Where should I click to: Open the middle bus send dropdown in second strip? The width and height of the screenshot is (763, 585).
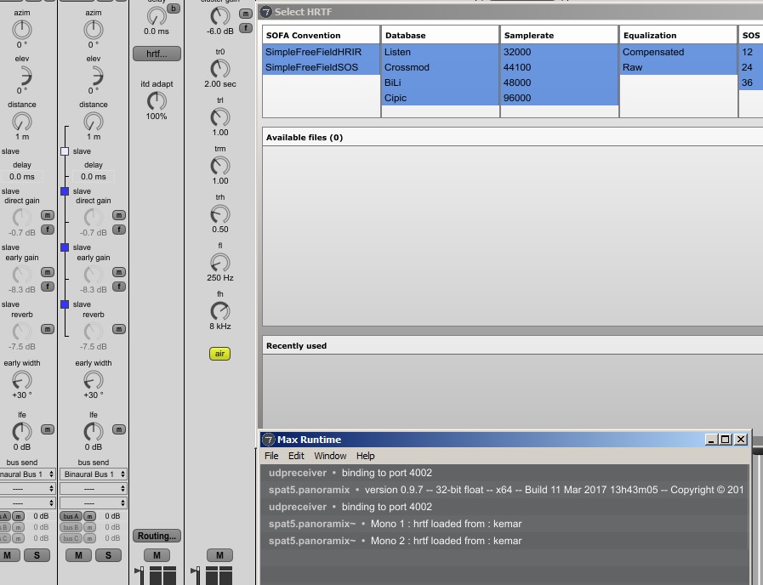click(x=93, y=489)
